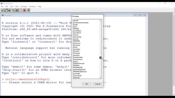175x98 pixels.
Task: Select the primerTree package
Action: click(77, 37)
